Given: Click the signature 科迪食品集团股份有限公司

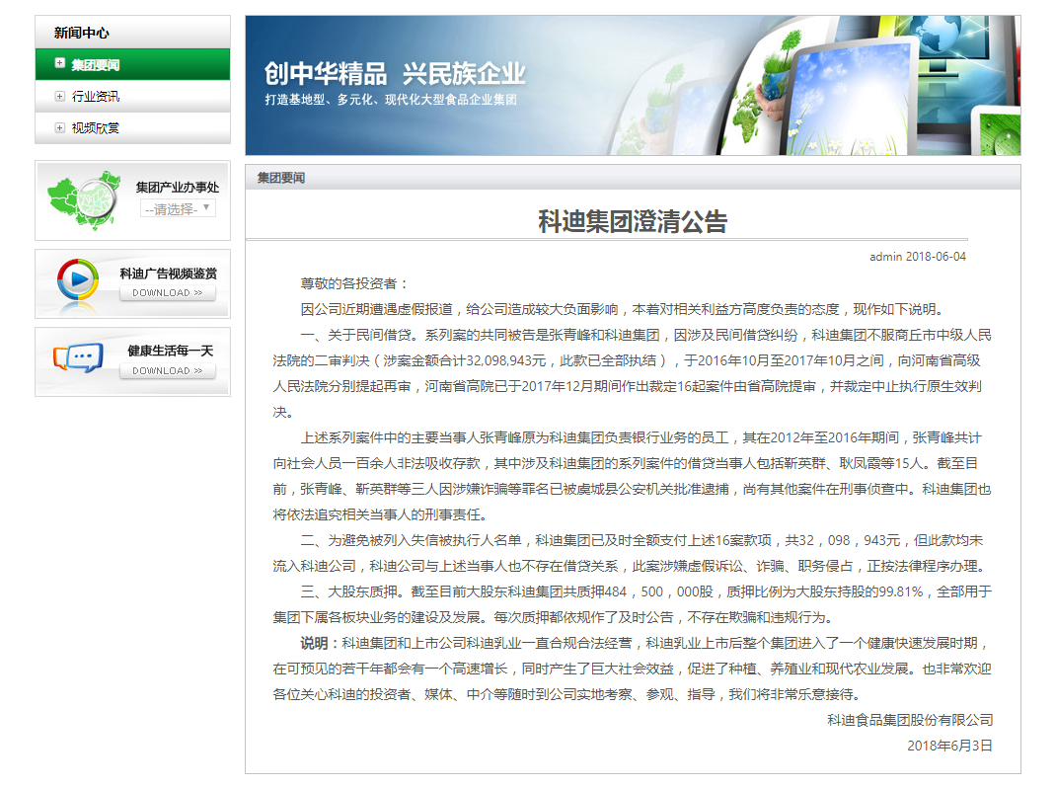Looking at the screenshot, I should (910, 720).
